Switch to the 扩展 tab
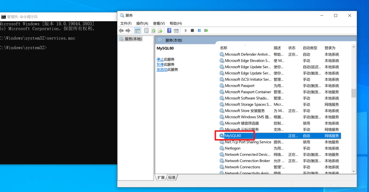The height and width of the screenshot is (192, 369). 161,177
